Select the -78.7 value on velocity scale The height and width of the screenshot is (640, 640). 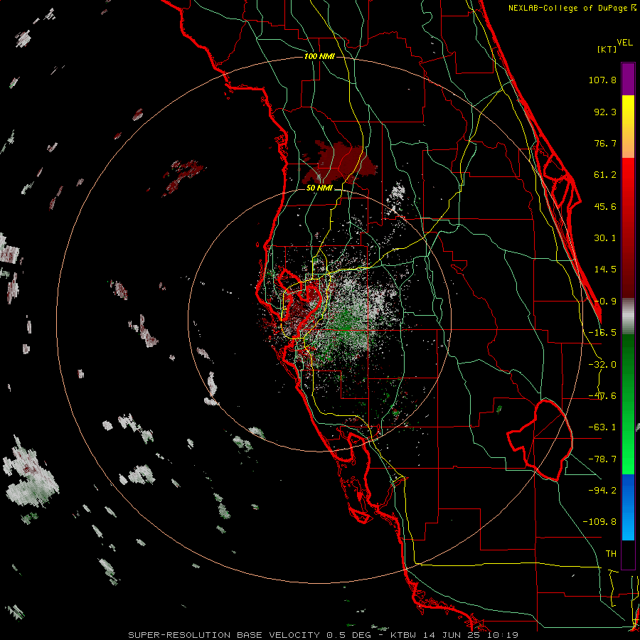(602, 459)
